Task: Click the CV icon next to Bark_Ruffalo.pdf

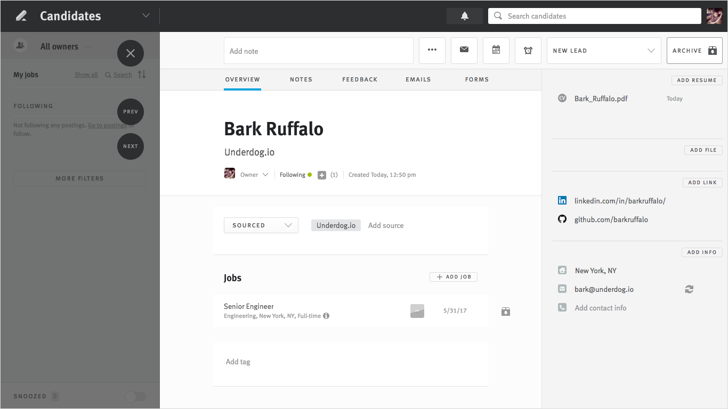Action: 562,98
